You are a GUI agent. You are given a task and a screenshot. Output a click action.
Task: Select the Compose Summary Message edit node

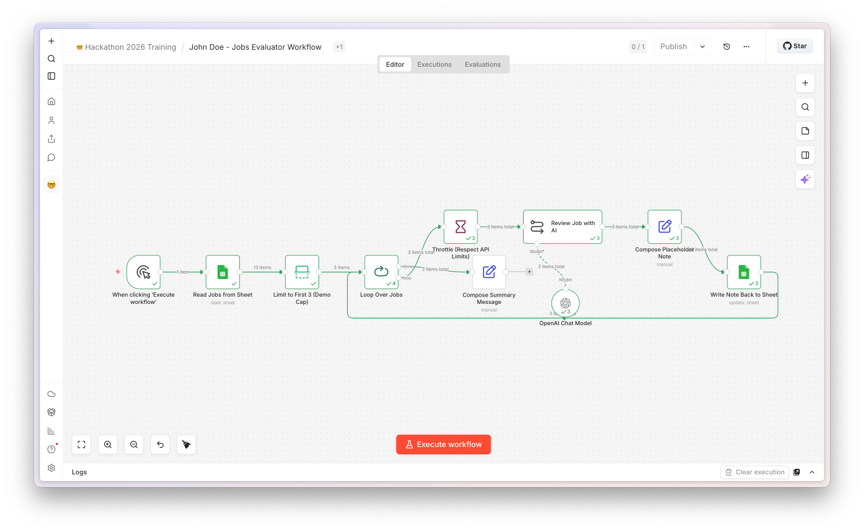(x=489, y=272)
